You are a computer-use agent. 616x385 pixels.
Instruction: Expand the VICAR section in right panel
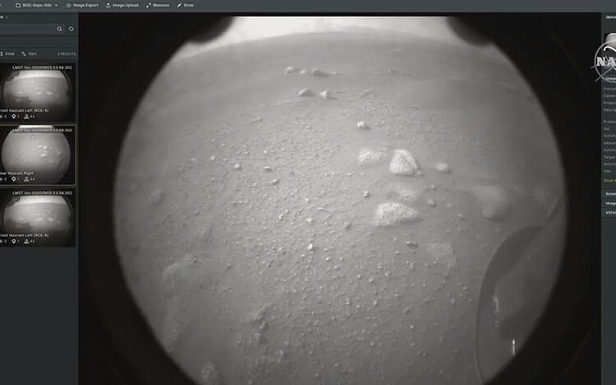[x=610, y=213]
